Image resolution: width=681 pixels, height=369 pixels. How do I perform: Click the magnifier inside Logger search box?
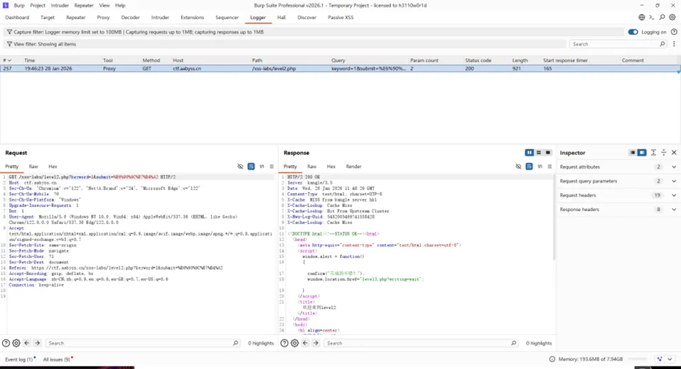(x=662, y=44)
